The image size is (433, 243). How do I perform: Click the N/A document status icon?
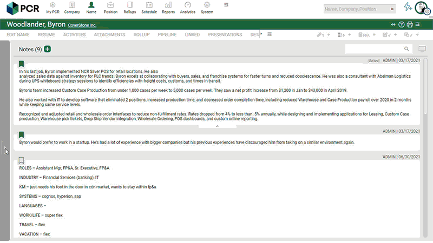[364, 35]
